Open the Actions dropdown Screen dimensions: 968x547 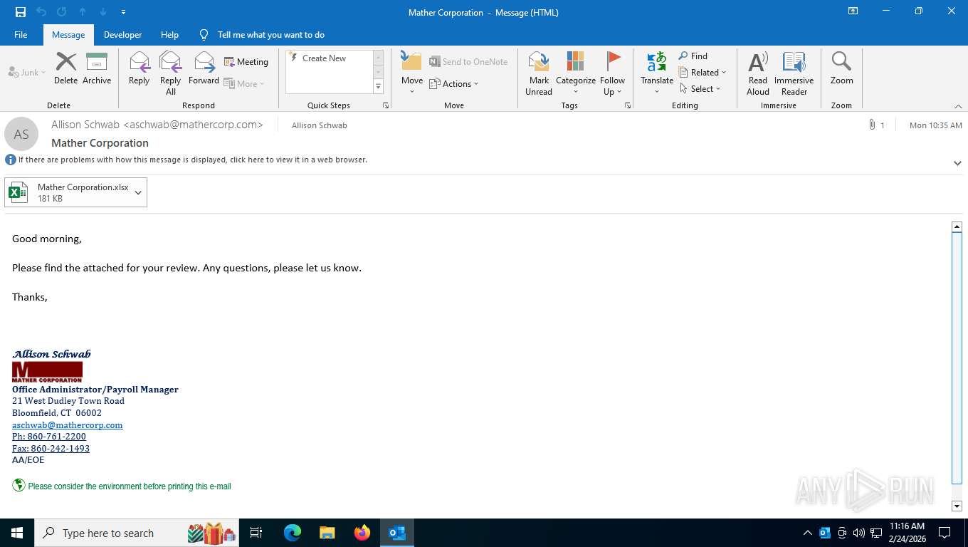tap(454, 83)
